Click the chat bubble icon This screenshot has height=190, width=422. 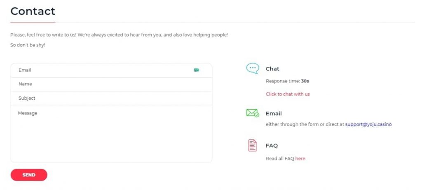coord(253,69)
